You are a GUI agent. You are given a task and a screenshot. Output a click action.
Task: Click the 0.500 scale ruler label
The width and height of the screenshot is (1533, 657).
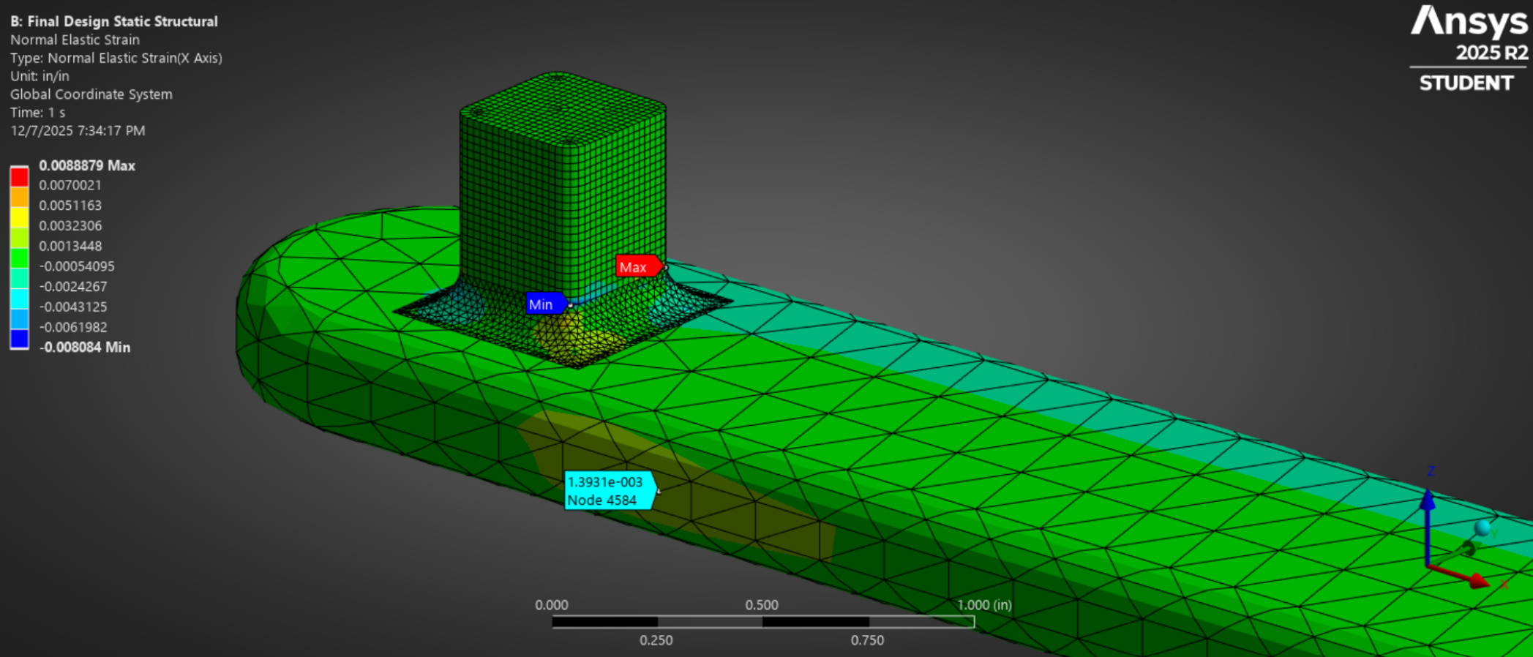762,605
